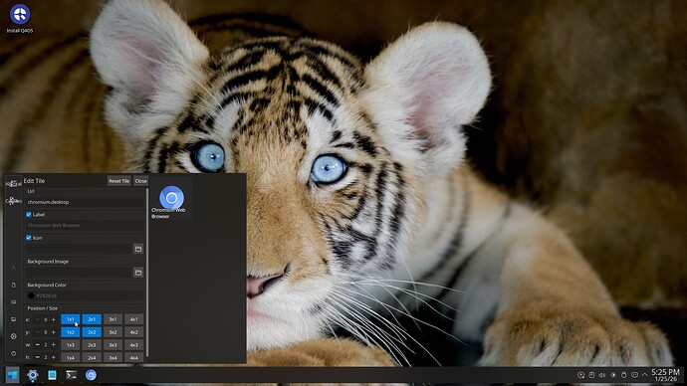Click the black background color swatch
This screenshot has height=386, width=687.
[x=31, y=295]
